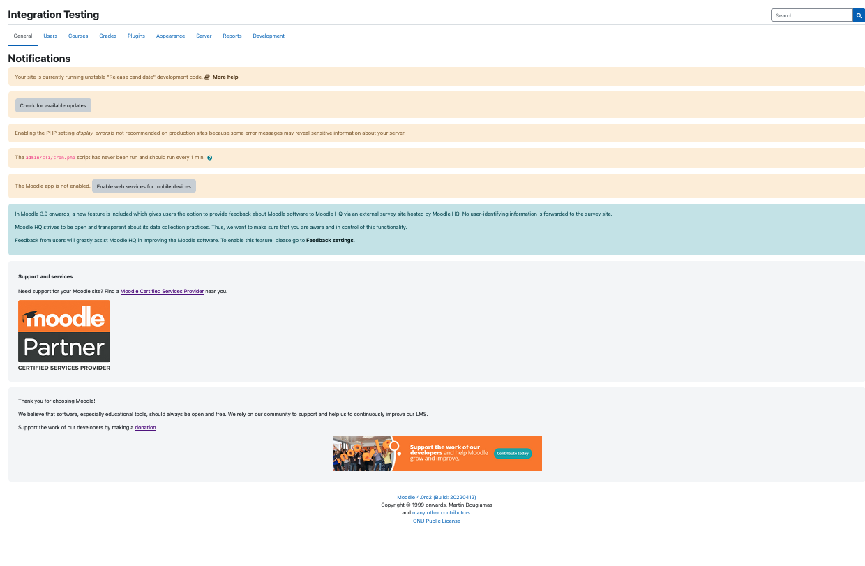Open the GNU Public License link

pos(437,521)
